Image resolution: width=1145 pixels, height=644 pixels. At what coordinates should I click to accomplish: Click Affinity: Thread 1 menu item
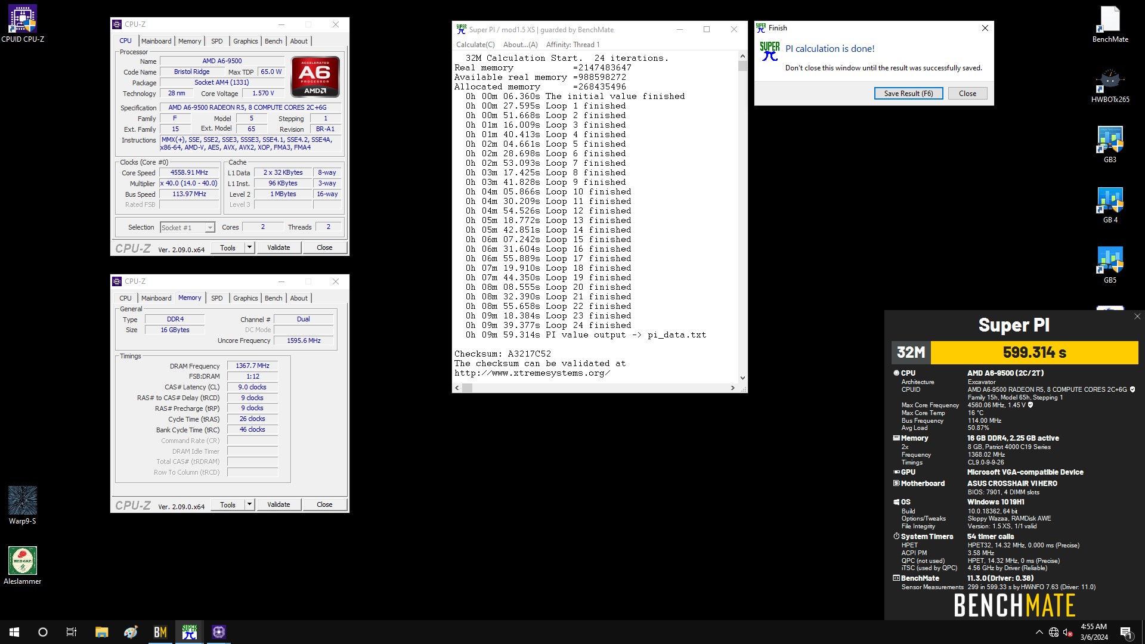pos(572,45)
